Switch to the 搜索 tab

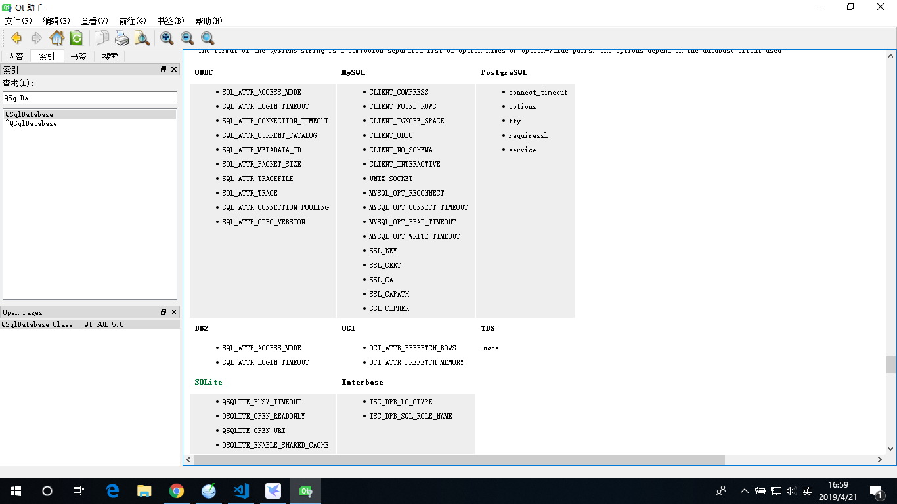(x=109, y=56)
